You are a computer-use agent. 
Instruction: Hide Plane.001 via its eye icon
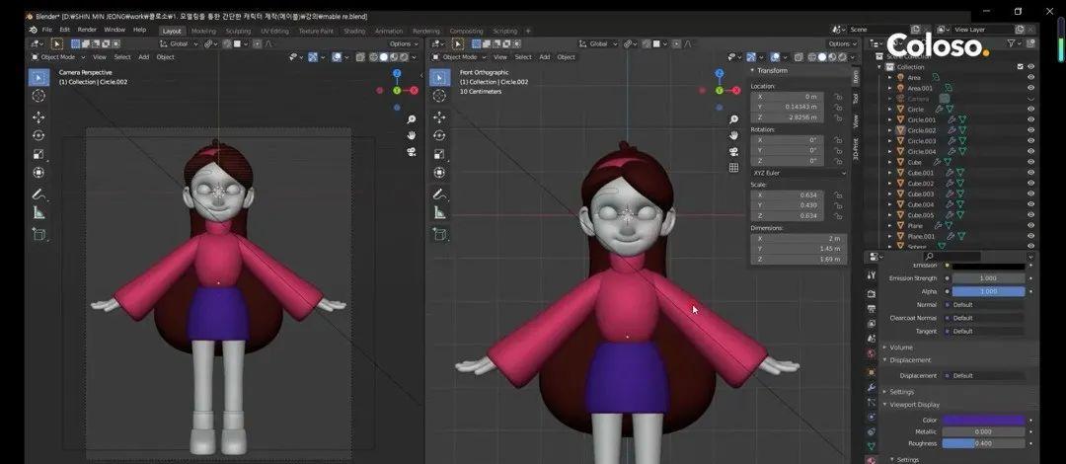(x=1030, y=236)
